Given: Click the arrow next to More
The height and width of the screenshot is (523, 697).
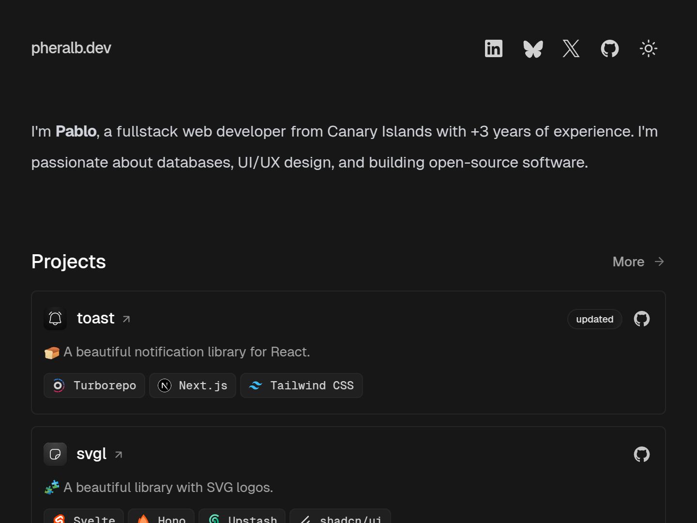Looking at the screenshot, I should (659, 261).
